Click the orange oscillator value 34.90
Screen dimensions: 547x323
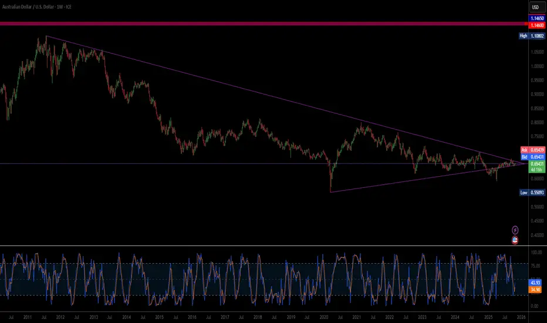[535, 290]
